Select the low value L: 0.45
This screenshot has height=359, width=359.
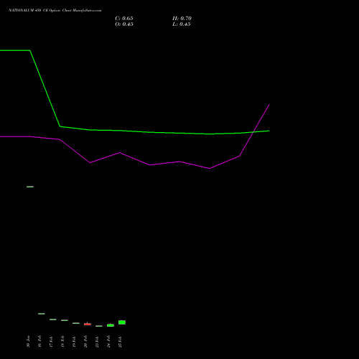(182, 24)
